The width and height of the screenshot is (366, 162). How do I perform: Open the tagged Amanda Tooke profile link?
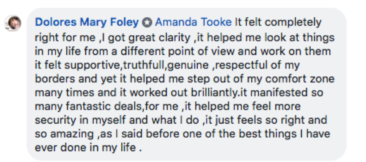[x=193, y=22]
